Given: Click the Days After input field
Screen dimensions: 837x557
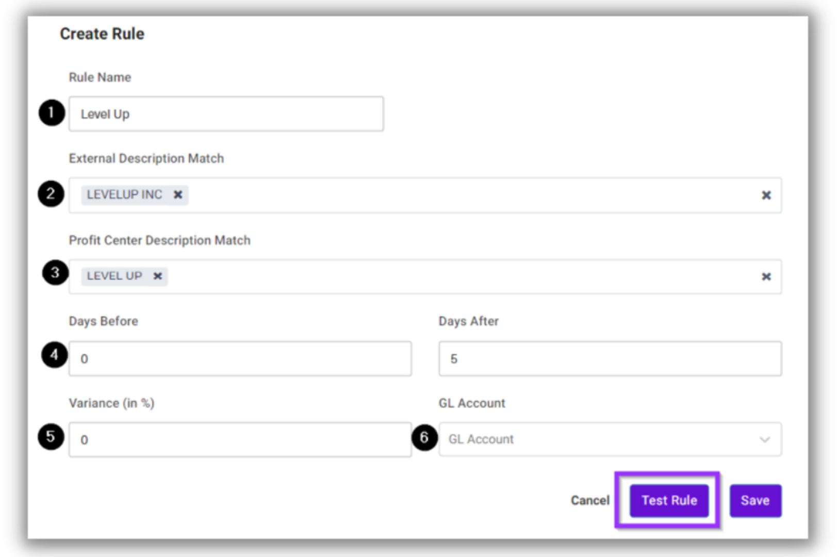Looking at the screenshot, I should click(x=610, y=358).
